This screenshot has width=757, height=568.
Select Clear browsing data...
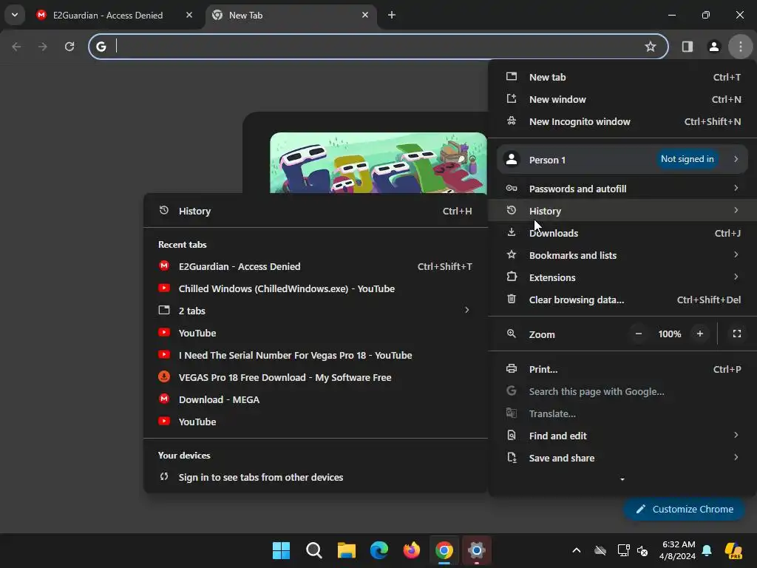click(622, 300)
